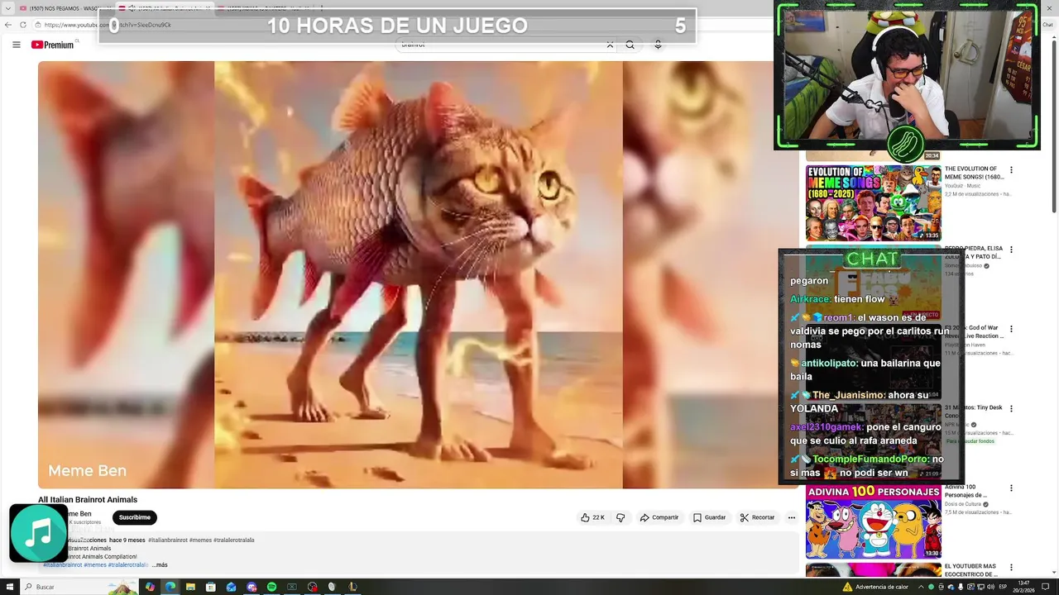Viewport: 1059px width, 595px height.
Task: Start voice search with the microphone
Action: coord(658,45)
